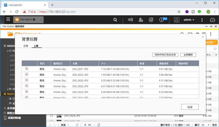Screen dimensions: 219x127
Task: Click the page number input field
Action: tap(71, 125)
